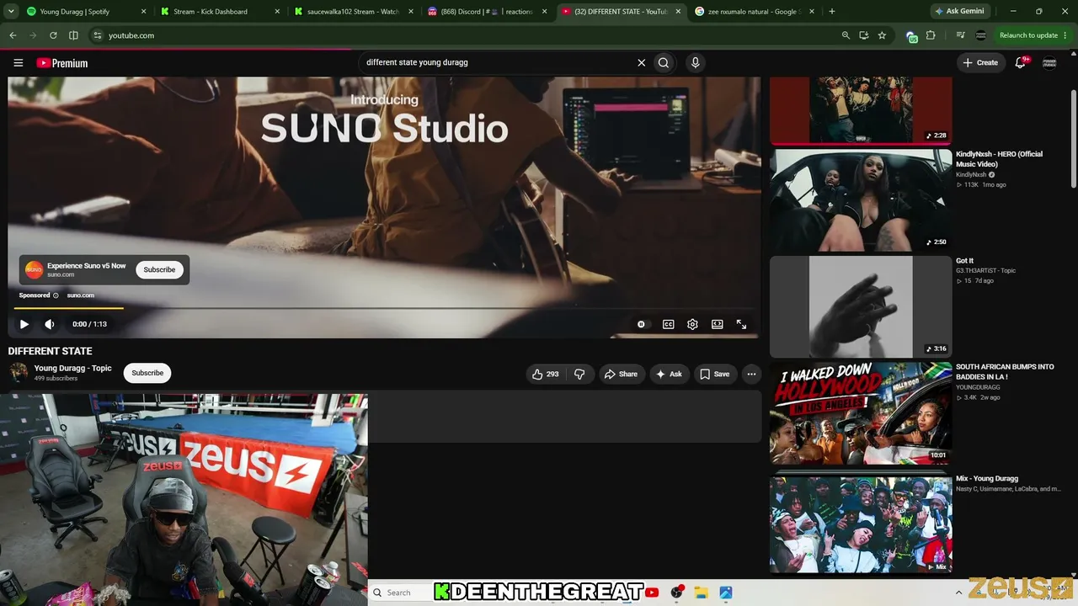Open Young Duragg channel avatar
1078x606 pixels.
point(19,373)
